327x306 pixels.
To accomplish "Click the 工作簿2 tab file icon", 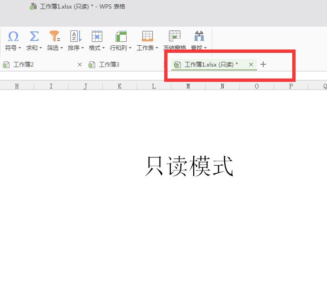I will (6, 65).
